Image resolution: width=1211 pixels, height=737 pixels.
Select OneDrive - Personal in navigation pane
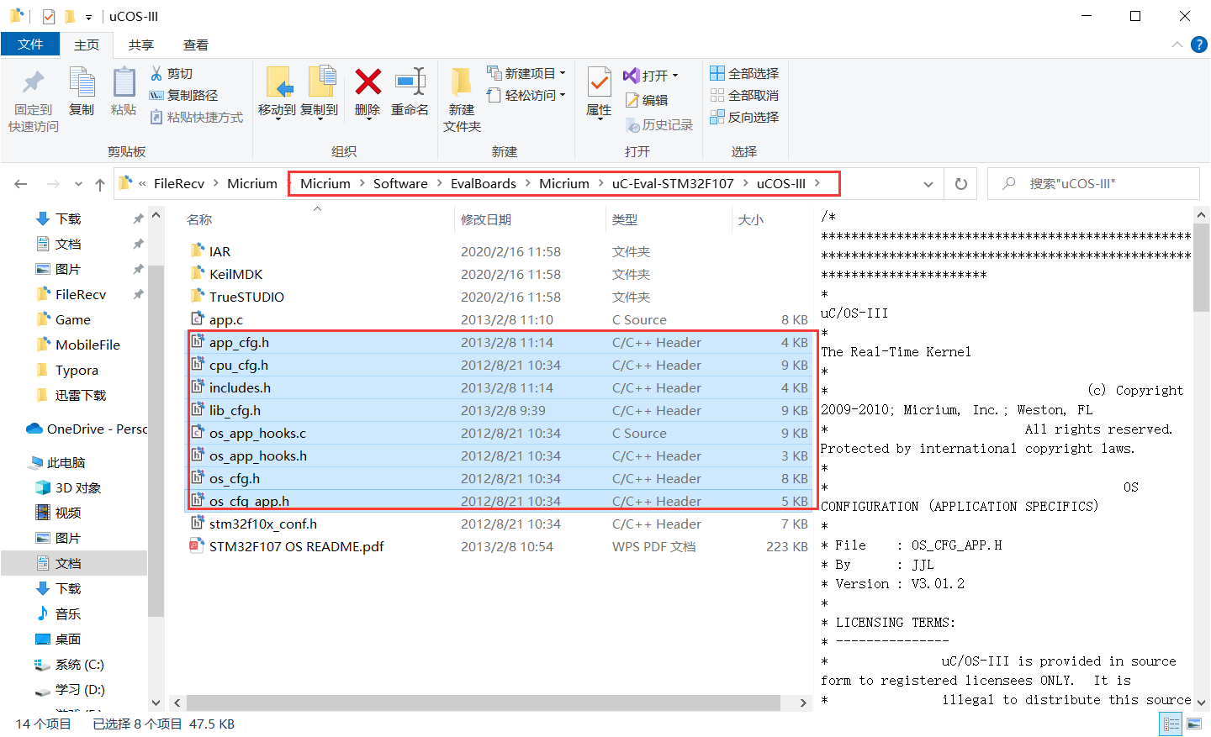click(x=87, y=429)
